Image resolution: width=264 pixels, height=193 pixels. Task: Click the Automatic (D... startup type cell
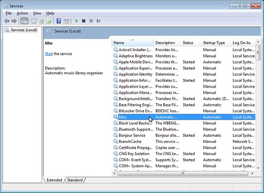coord(216,99)
